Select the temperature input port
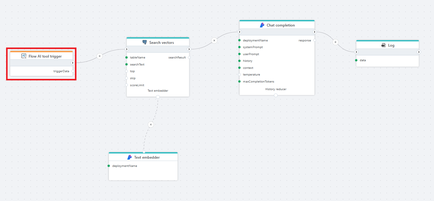 239,75
